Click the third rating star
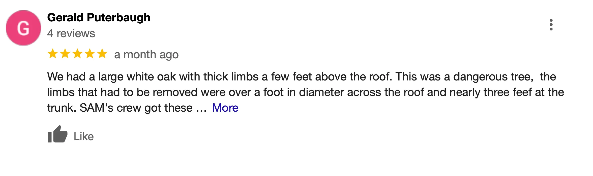 click(77, 54)
